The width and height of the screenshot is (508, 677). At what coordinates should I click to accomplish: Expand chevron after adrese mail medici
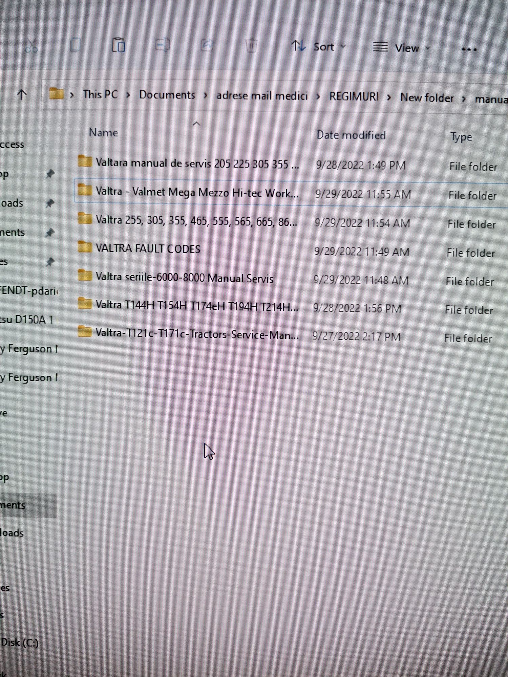[x=318, y=97]
